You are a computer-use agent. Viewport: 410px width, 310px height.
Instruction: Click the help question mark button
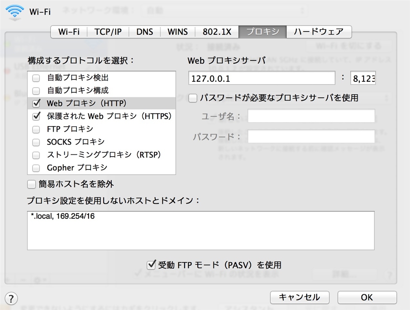coord(11,298)
